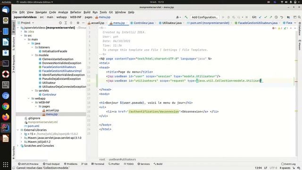302x170 pixels.
Task: Open the Problems tool window
Action: pyautogui.click(x=71, y=164)
